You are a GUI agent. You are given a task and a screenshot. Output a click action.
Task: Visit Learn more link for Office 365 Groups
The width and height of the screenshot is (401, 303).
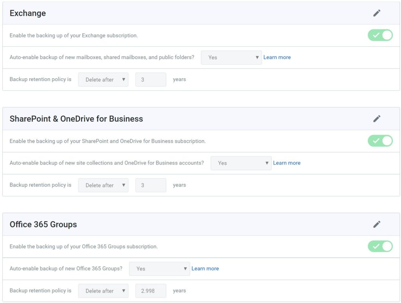[x=205, y=269]
